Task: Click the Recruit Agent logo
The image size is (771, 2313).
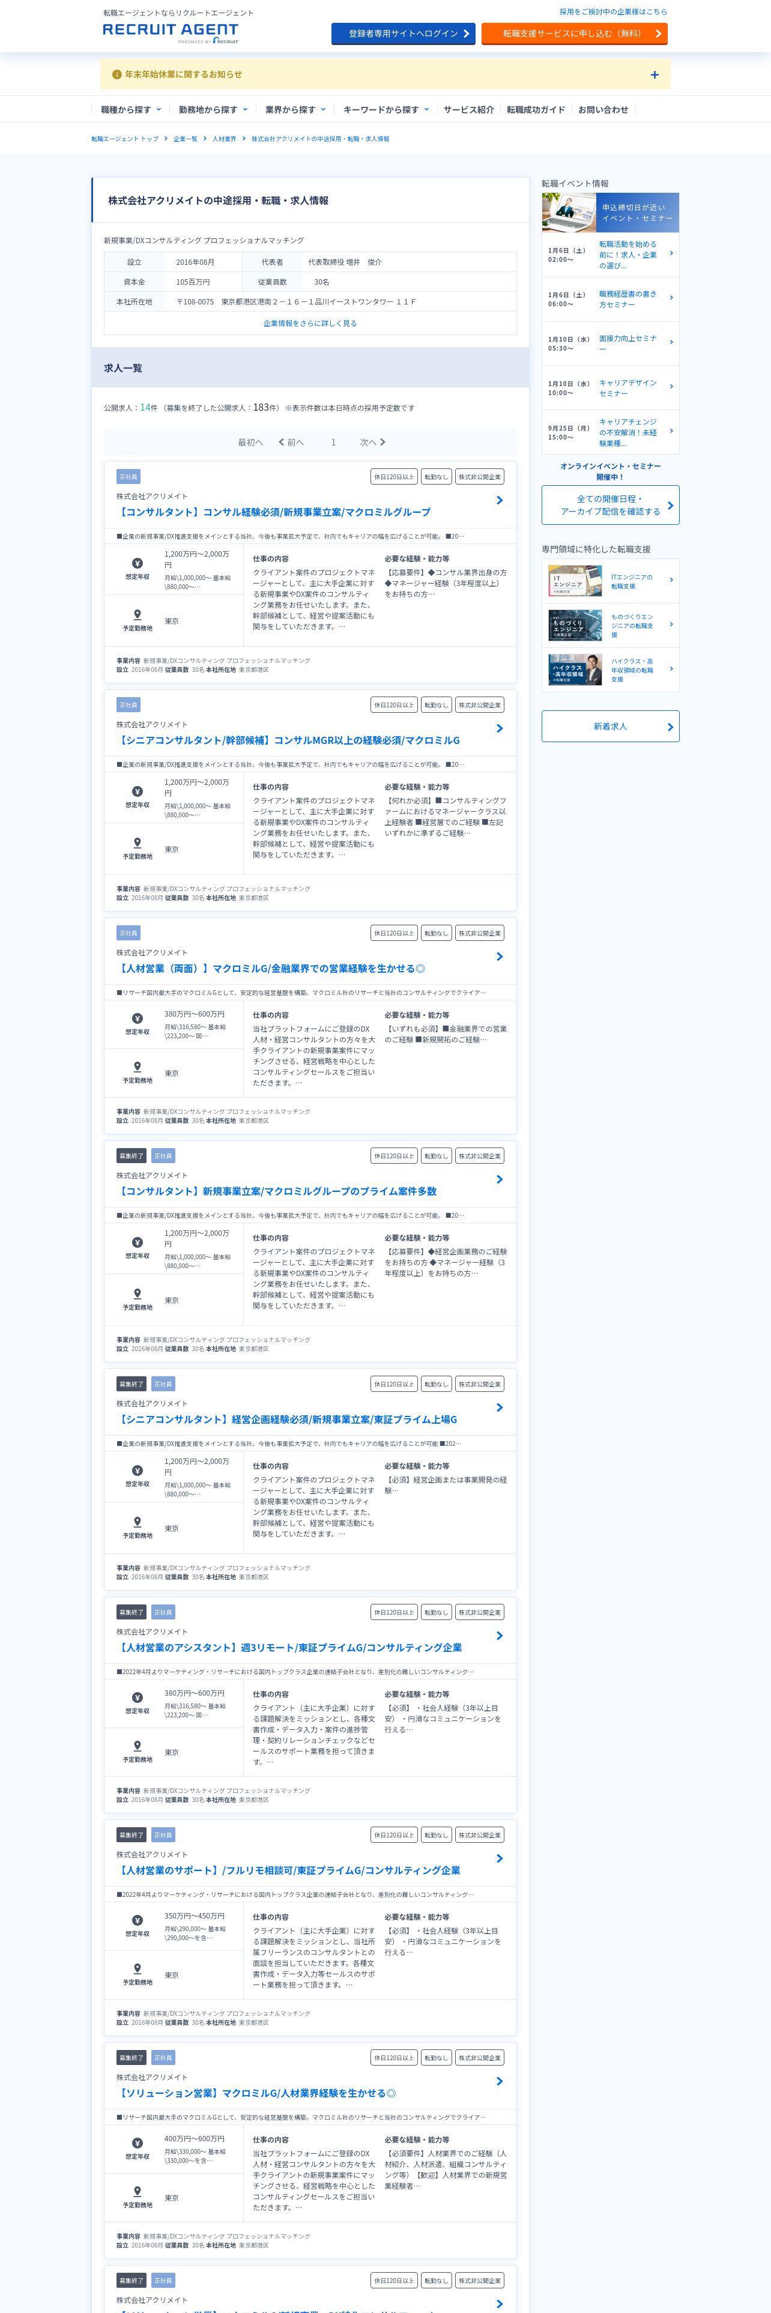Action: pos(171,32)
